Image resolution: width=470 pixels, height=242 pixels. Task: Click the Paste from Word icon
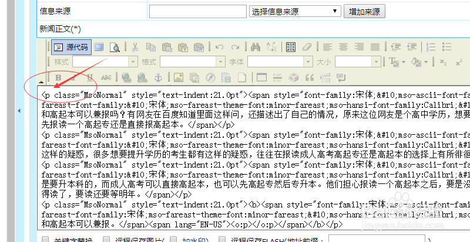199,47
